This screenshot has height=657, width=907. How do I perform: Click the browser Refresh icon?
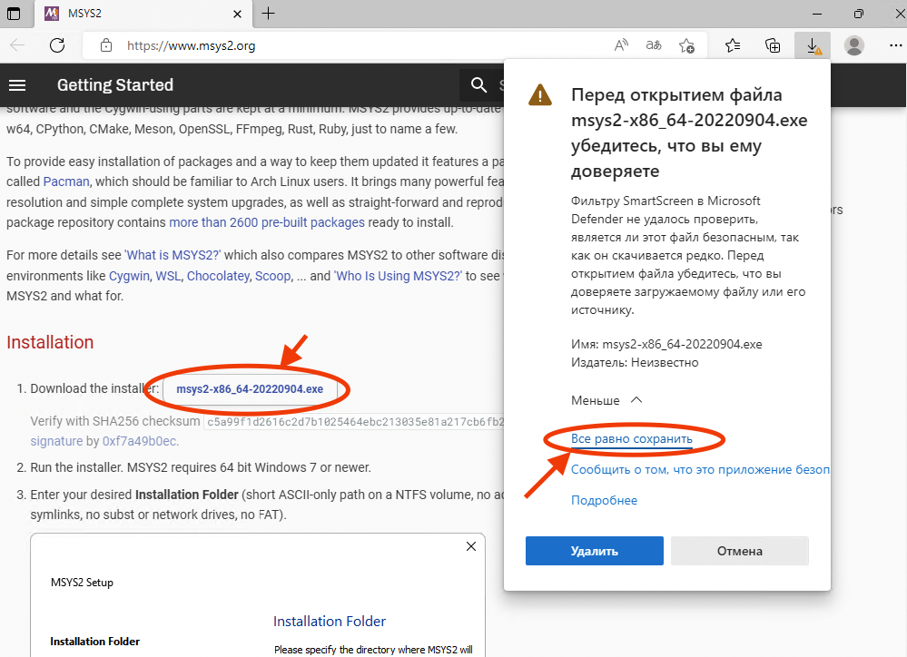(x=57, y=45)
